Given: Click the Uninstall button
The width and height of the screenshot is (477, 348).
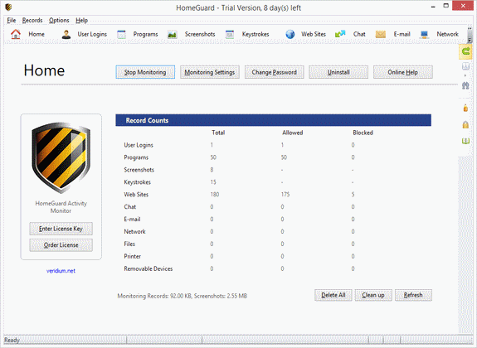Looking at the screenshot, I should (338, 72).
